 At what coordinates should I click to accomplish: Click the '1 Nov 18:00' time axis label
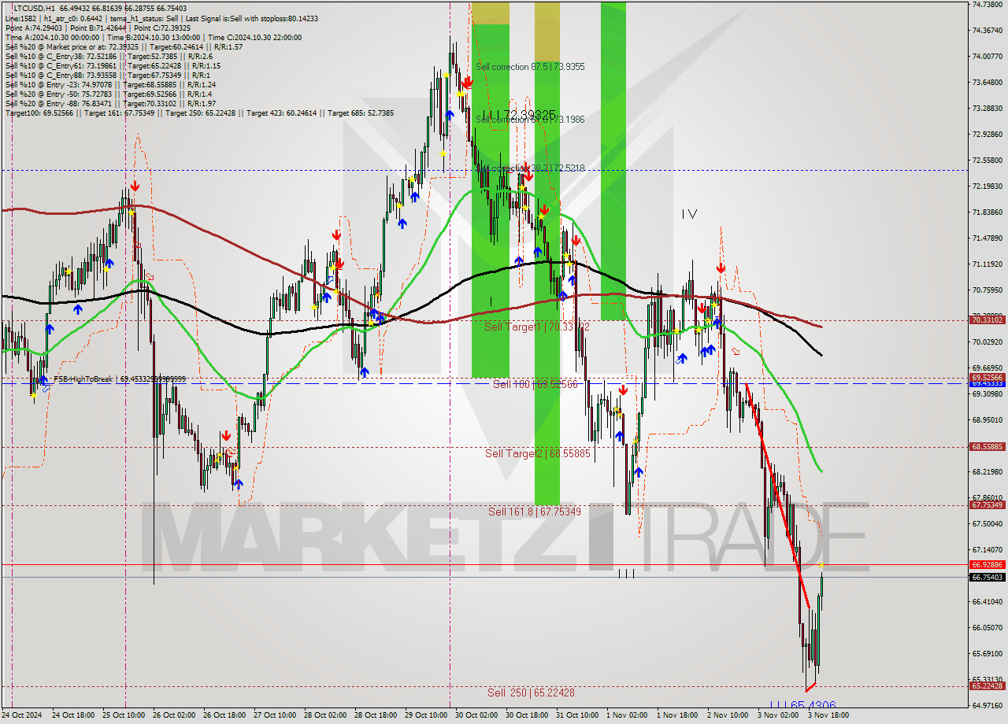[x=677, y=715]
